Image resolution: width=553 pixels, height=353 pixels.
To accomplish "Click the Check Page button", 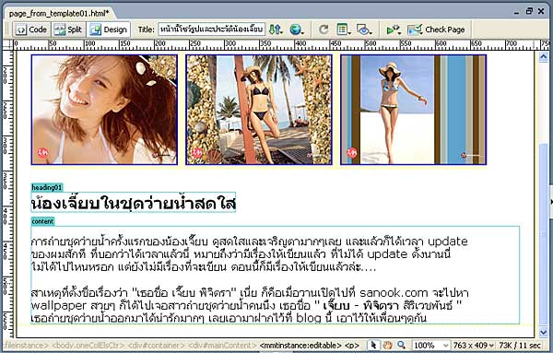I will click(x=436, y=29).
